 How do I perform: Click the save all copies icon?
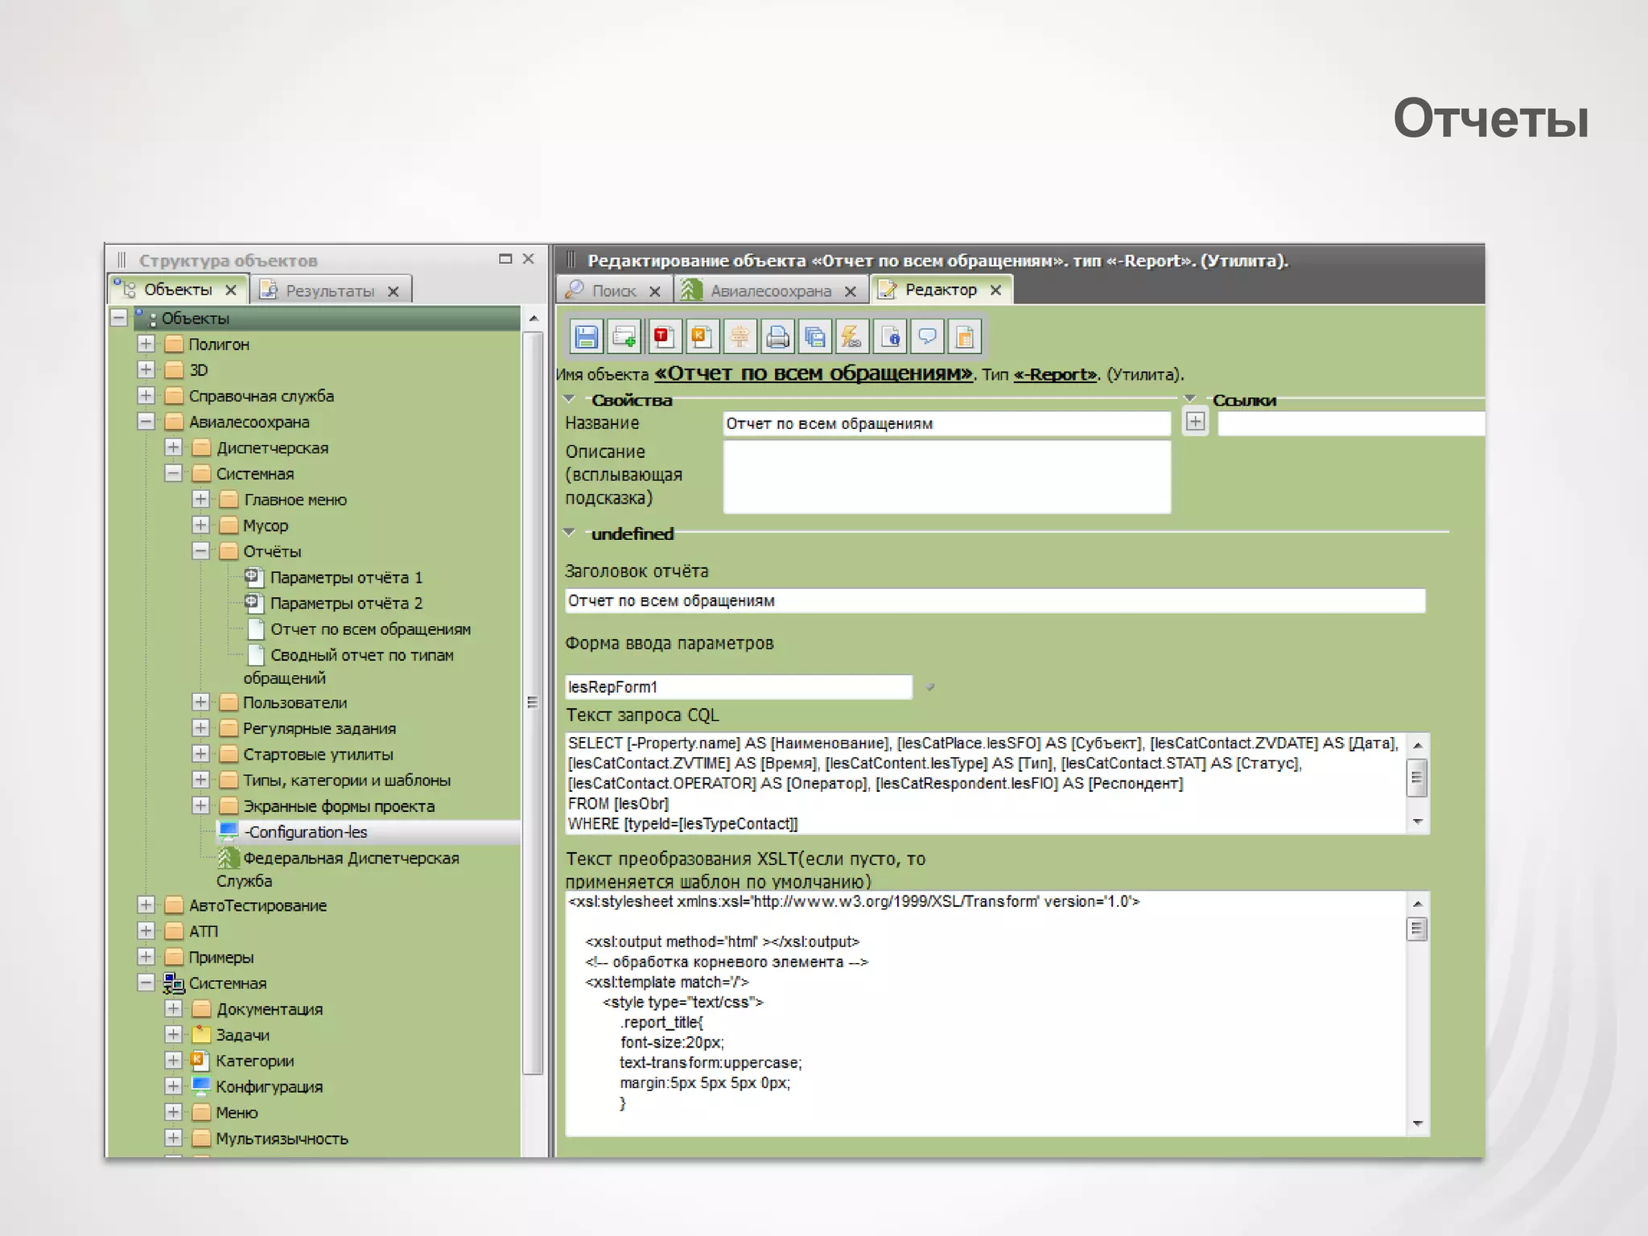point(815,336)
